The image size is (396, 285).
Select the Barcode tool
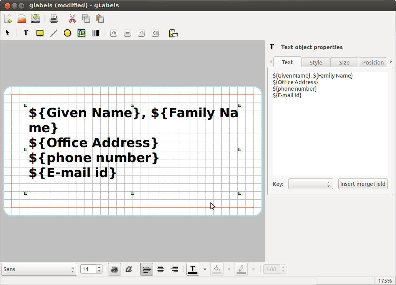coord(95,33)
